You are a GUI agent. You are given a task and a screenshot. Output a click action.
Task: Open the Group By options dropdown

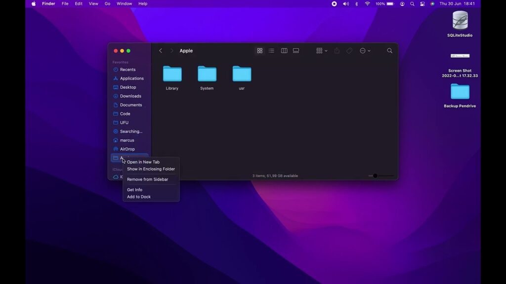[322, 51]
